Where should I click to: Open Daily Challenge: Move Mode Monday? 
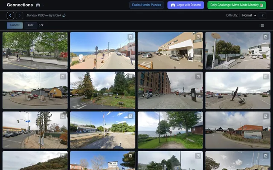coord(237,5)
